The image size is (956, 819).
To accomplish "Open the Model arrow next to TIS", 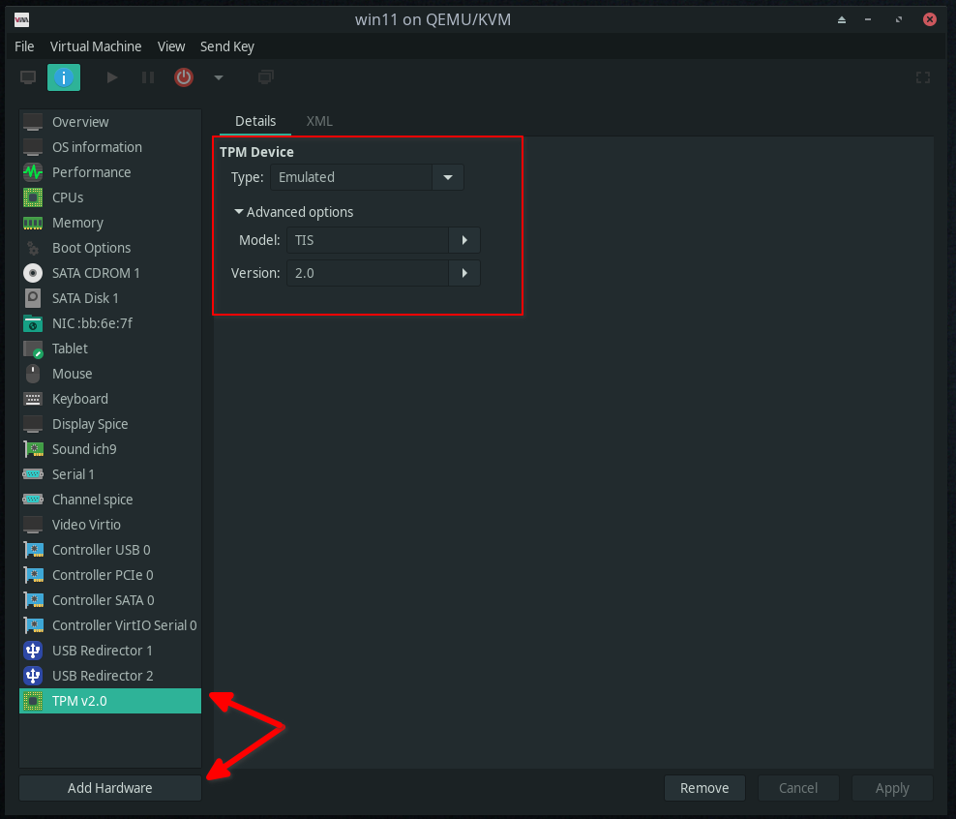I will [x=464, y=240].
